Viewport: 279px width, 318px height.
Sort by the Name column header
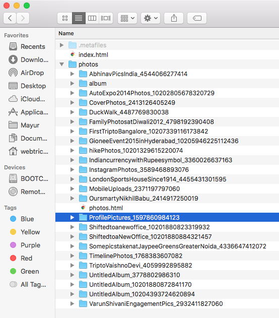(x=66, y=33)
